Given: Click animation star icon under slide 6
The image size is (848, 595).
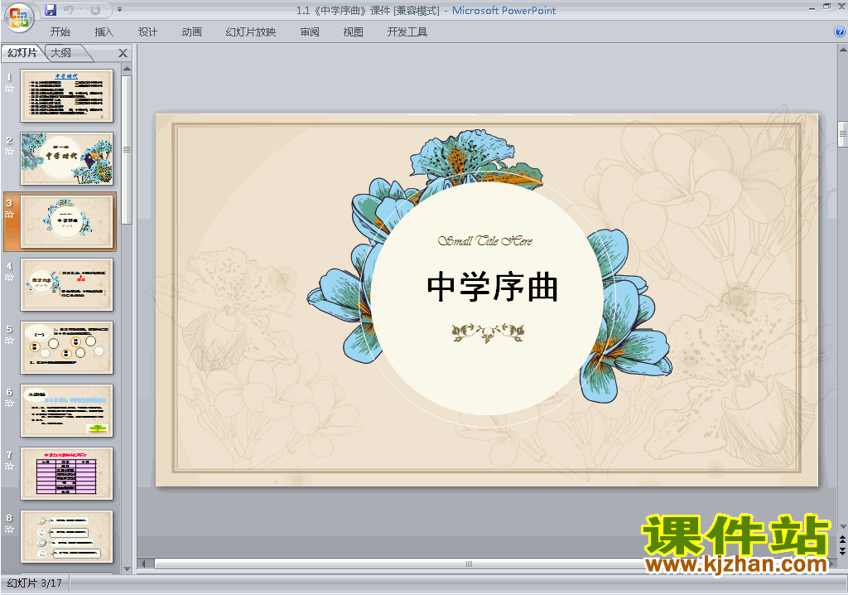Looking at the screenshot, I should click(x=9, y=403).
